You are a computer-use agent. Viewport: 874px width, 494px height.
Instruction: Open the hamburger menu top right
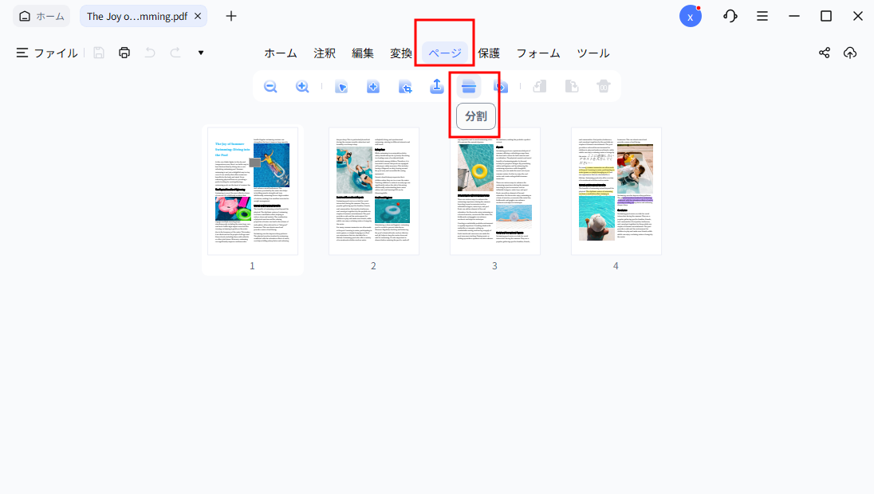click(762, 15)
